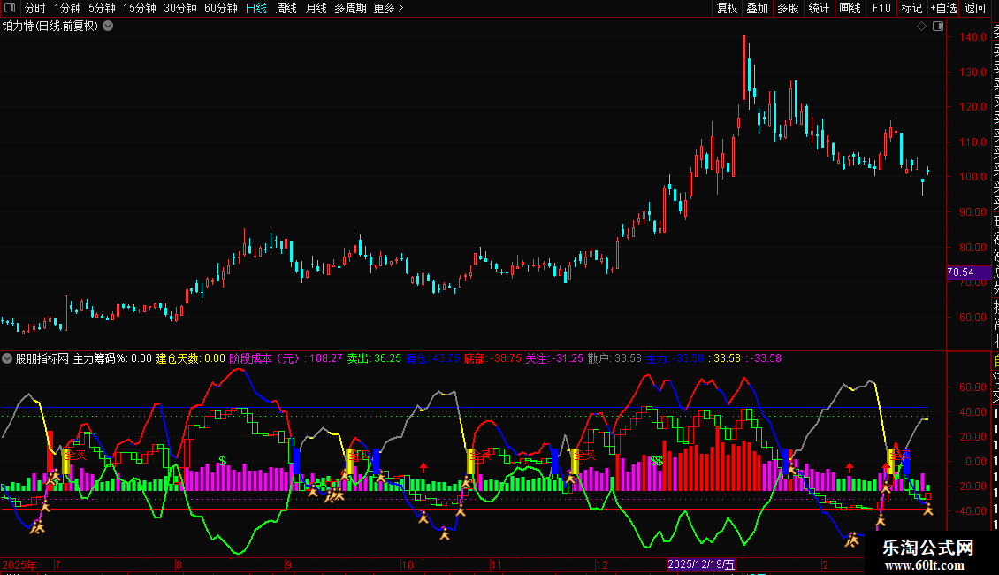The image size is (999, 575).
Task: Click the 阶段成本（元）: 108.27 value
Action: [286, 358]
